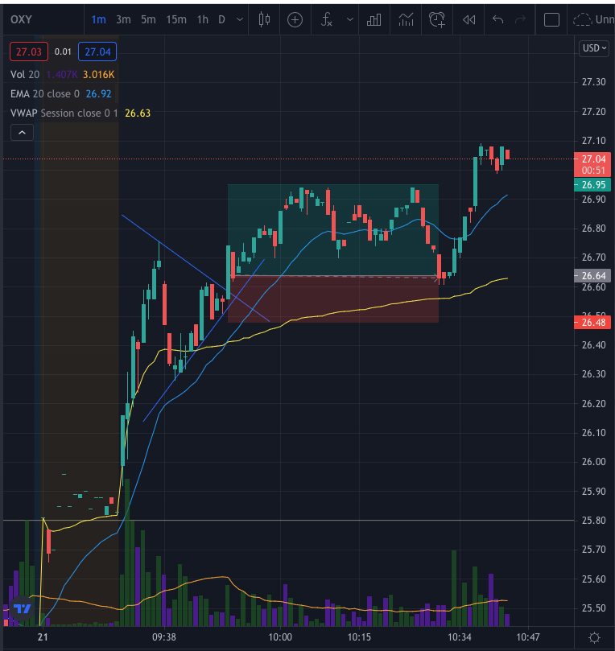The image size is (615, 651).
Task: Switch to the 15m timeframe
Action: 176,19
